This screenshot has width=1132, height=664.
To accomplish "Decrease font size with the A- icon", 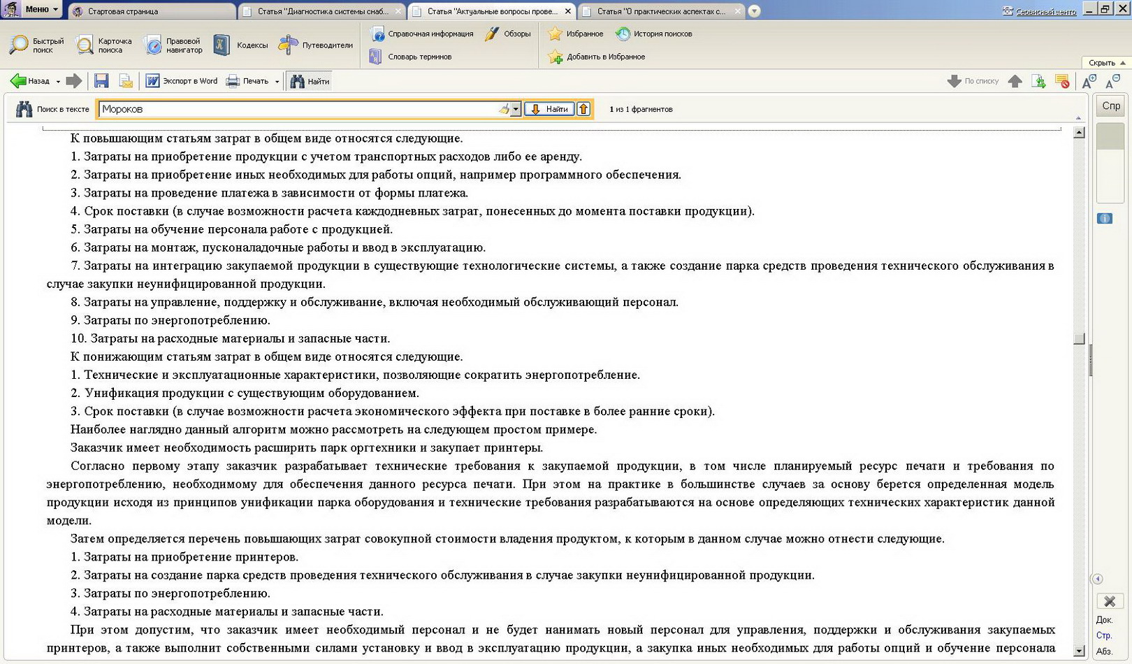I will tap(1112, 82).
